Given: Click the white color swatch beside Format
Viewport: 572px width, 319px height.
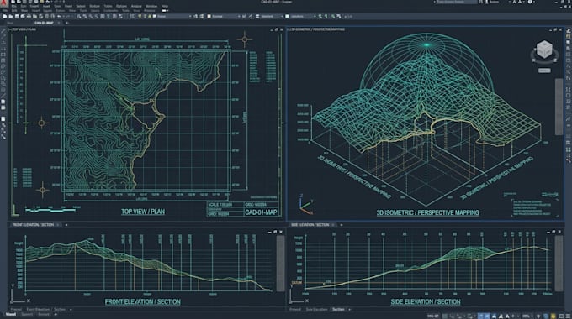Looking at the screenshot, I should click(x=209, y=17).
